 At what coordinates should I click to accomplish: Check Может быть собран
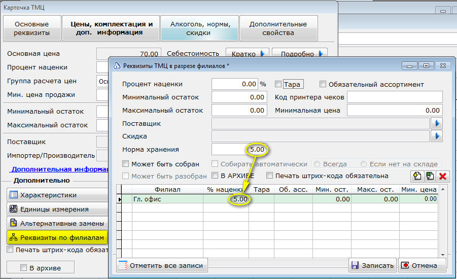point(125,164)
